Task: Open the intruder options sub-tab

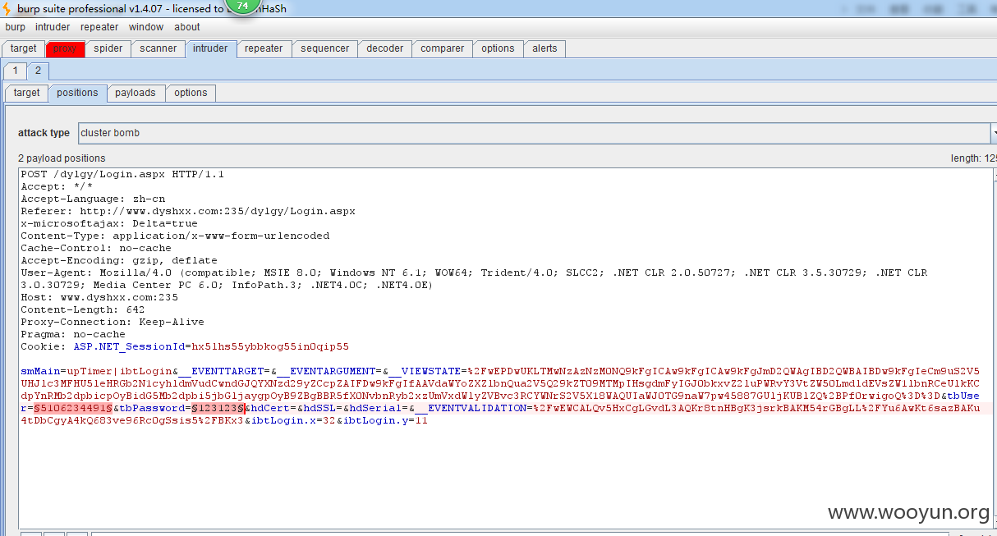Action: pyautogui.click(x=191, y=93)
